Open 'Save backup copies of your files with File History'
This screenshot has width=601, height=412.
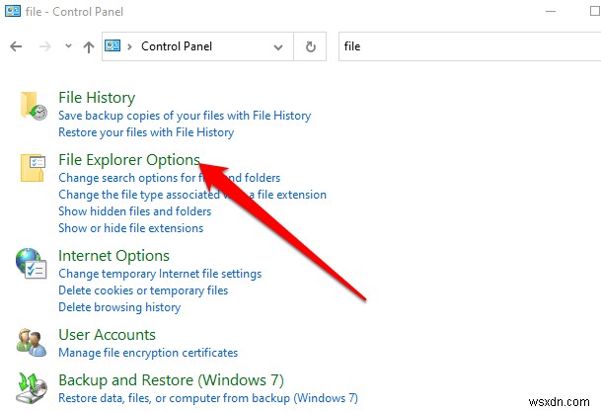pos(185,116)
